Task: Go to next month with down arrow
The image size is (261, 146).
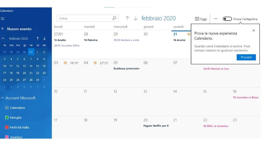Action: coord(136,18)
